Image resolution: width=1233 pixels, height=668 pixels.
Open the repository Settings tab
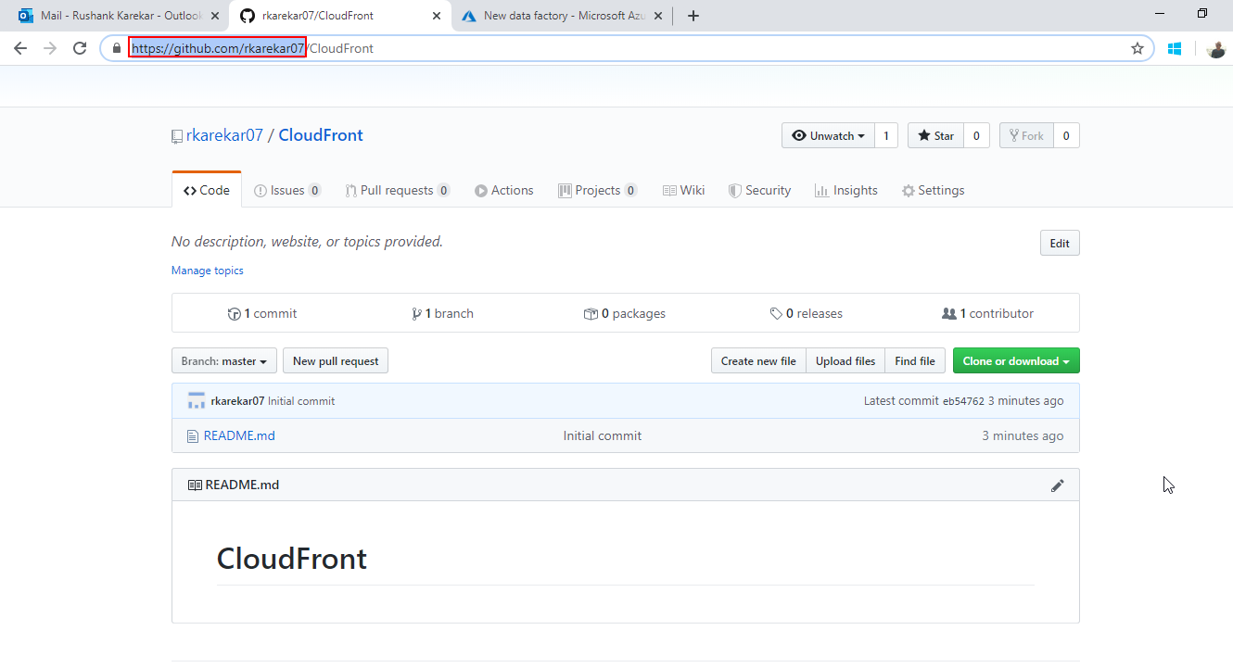934,190
